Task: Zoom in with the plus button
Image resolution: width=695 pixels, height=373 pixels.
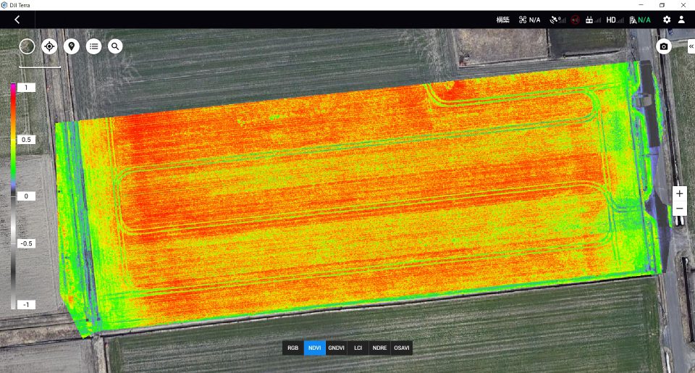Action: [x=679, y=194]
